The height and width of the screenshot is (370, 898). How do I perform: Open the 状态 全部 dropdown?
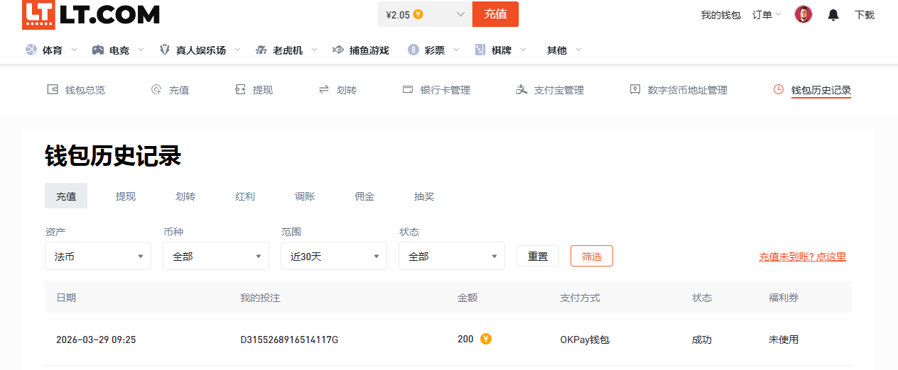[x=452, y=256]
